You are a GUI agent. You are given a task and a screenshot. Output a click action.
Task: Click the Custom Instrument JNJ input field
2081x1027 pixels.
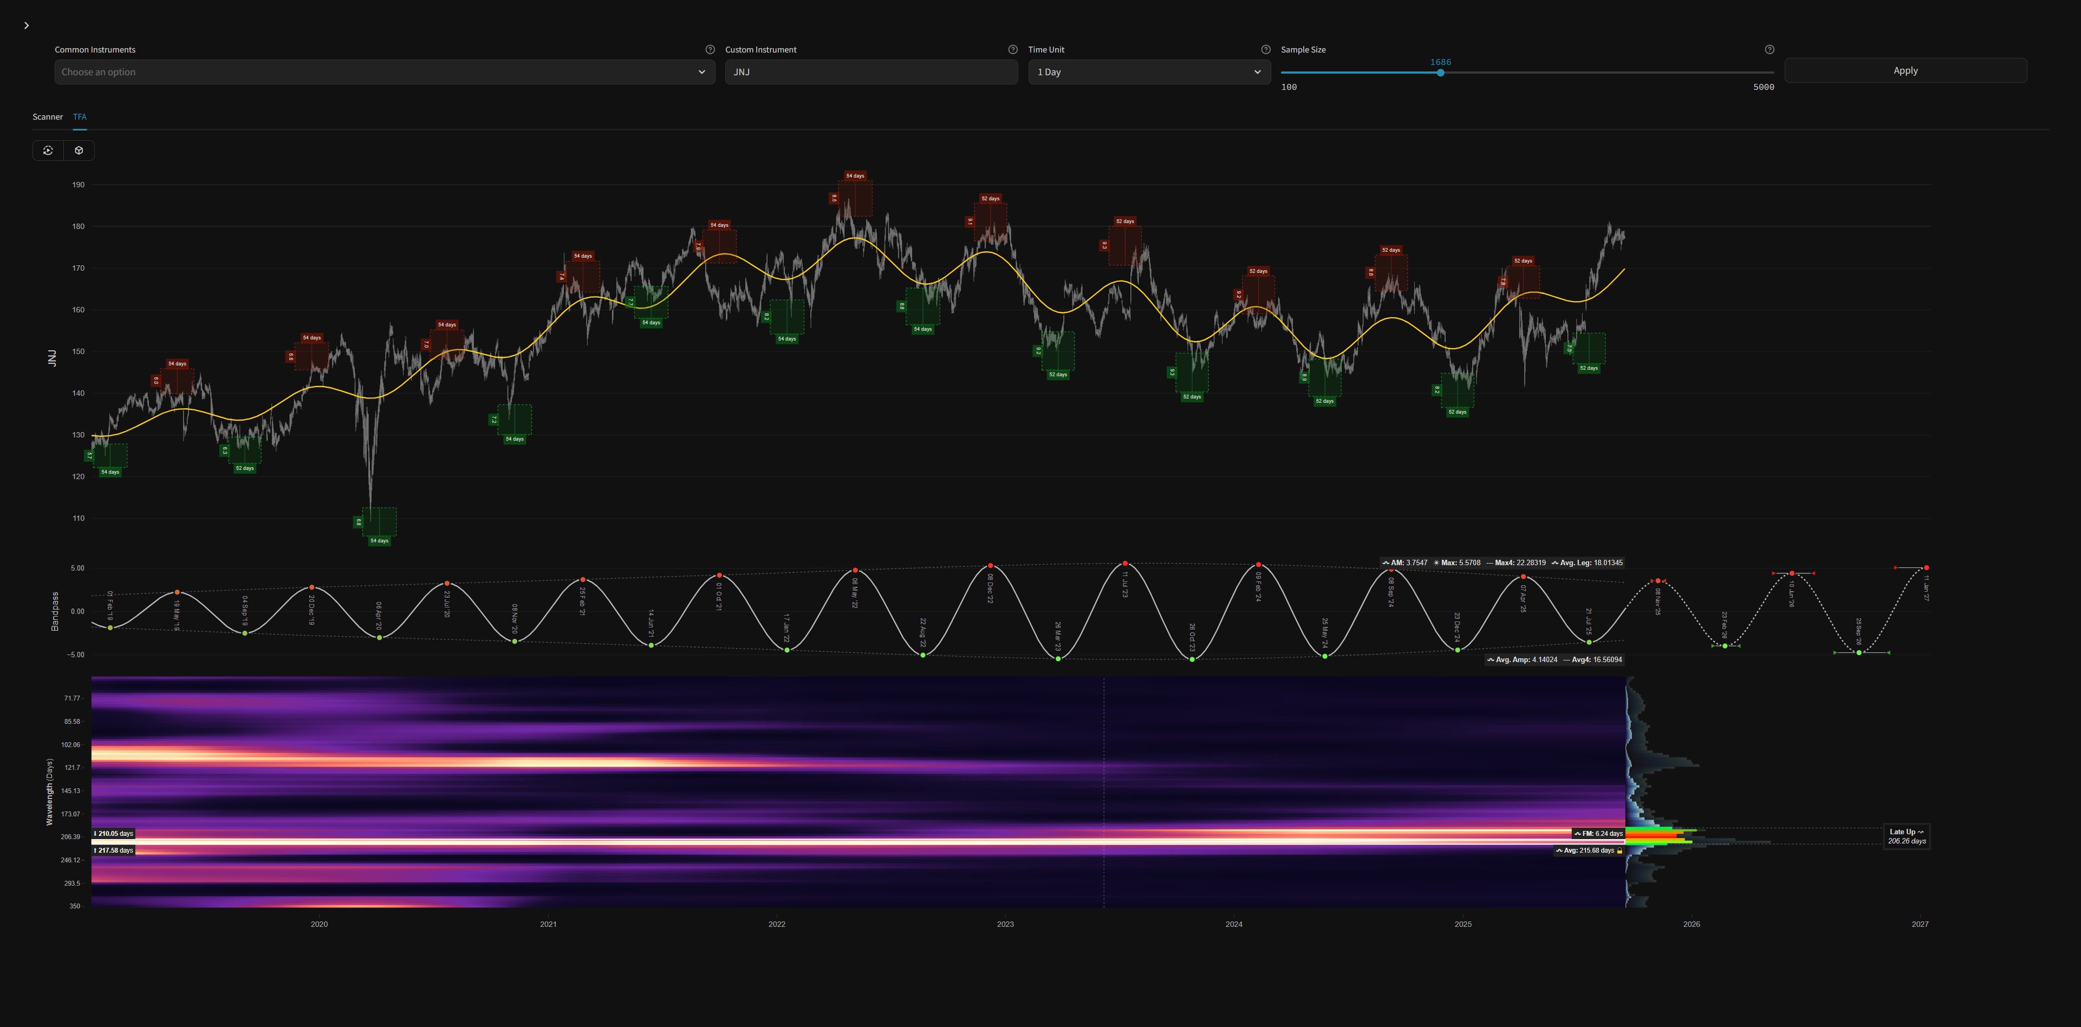[x=871, y=72]
